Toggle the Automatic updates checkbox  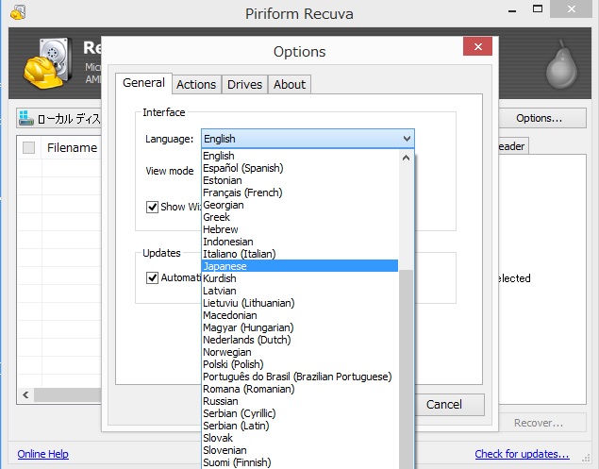pos(152,277)
